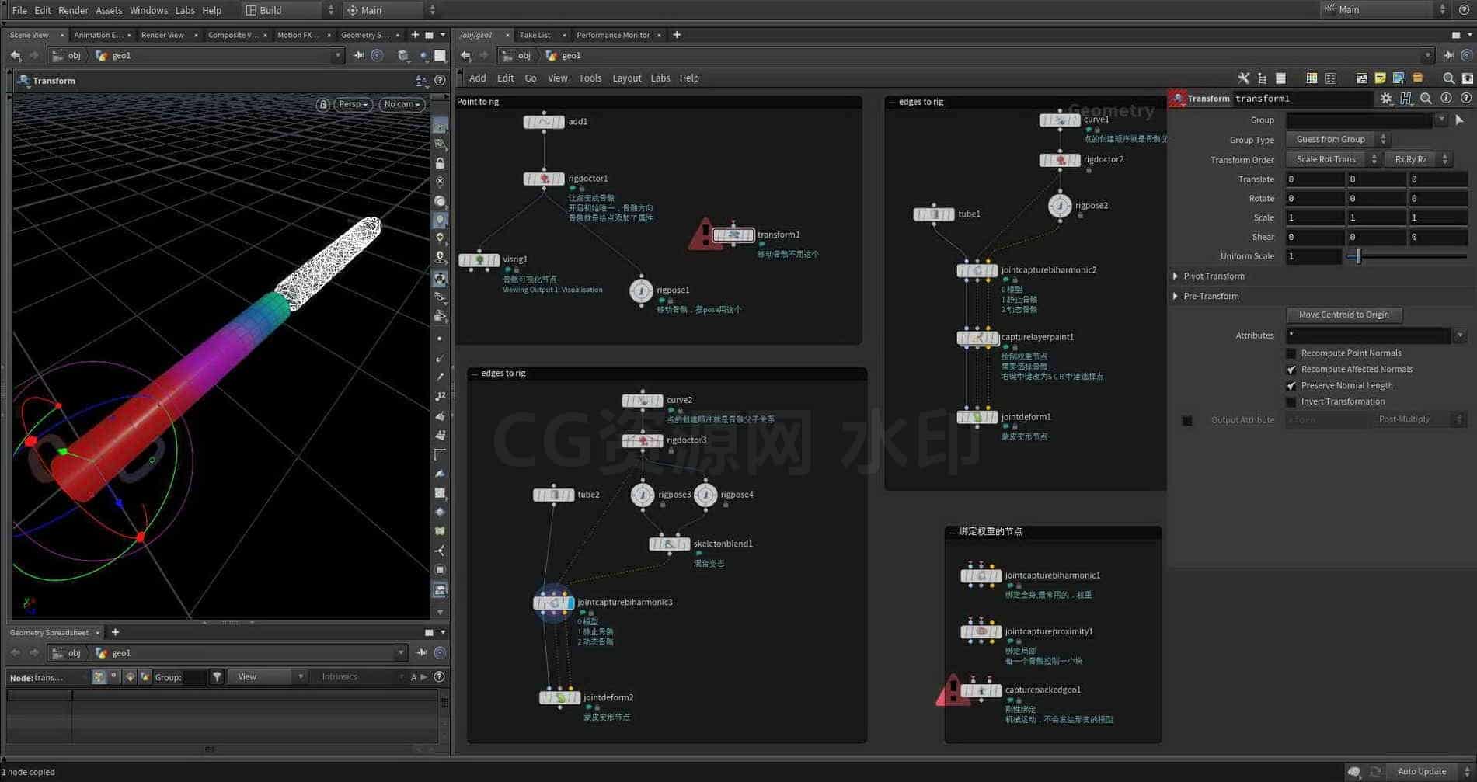Open the No cam camera dropdown

(402, 104)
